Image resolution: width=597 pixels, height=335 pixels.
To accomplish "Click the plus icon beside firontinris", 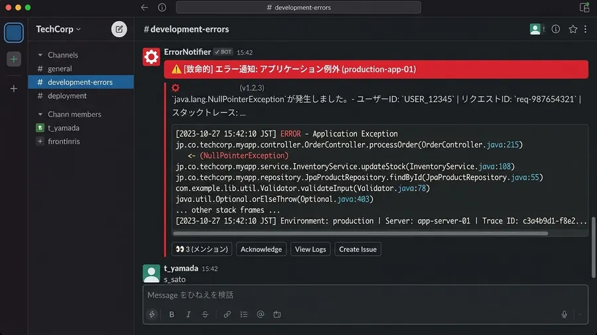I will pyautogui.click(x=40, y=141).
